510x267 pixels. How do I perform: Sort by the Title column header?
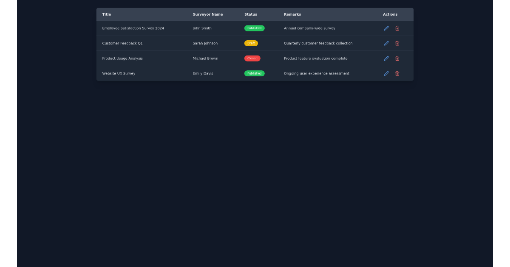pyautogui.click(x=106, y=14)
